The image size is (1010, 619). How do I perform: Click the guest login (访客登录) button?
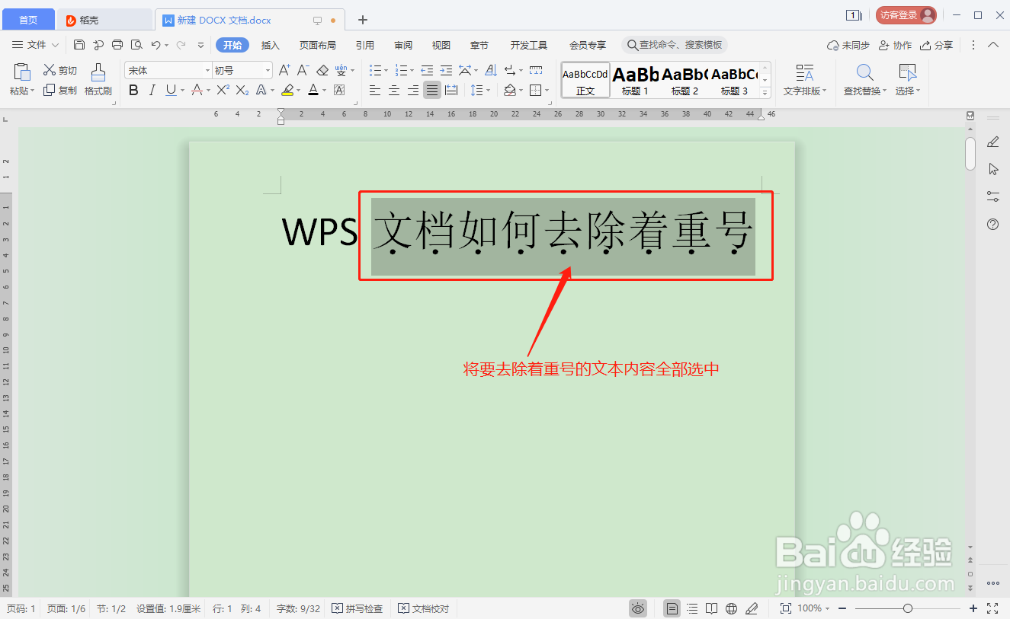click(906, 14)
